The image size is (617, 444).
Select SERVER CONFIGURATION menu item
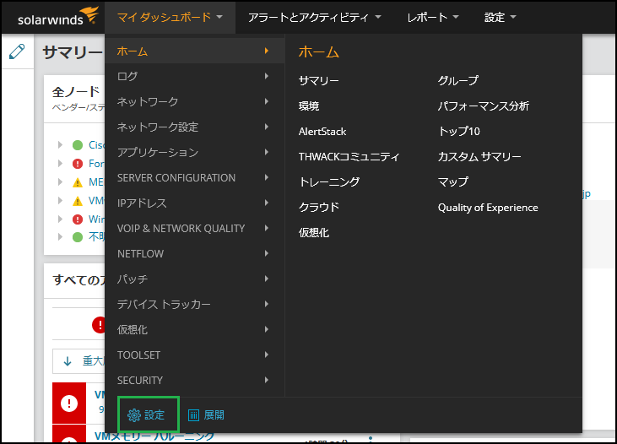(195, 177)
